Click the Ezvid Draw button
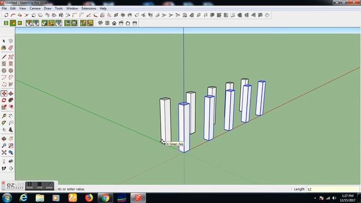The width and height of the screenshot is (361, 203). (49, 186)
